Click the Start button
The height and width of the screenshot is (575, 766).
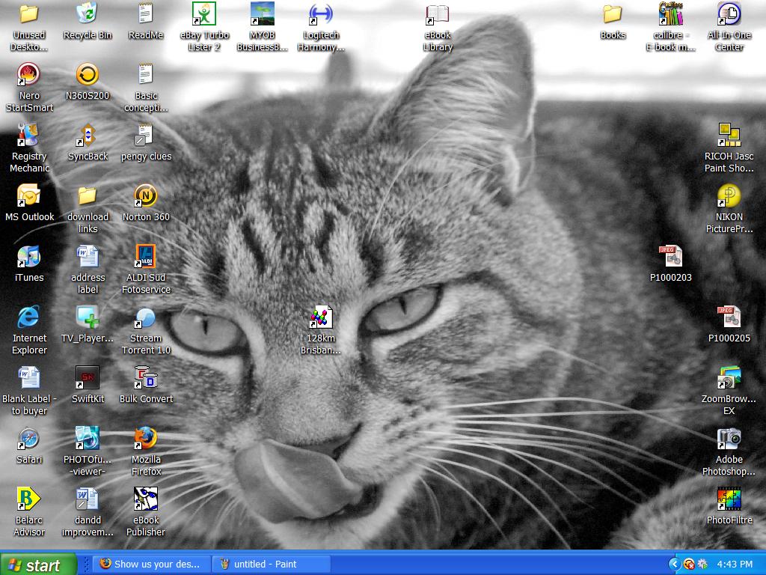38,565
